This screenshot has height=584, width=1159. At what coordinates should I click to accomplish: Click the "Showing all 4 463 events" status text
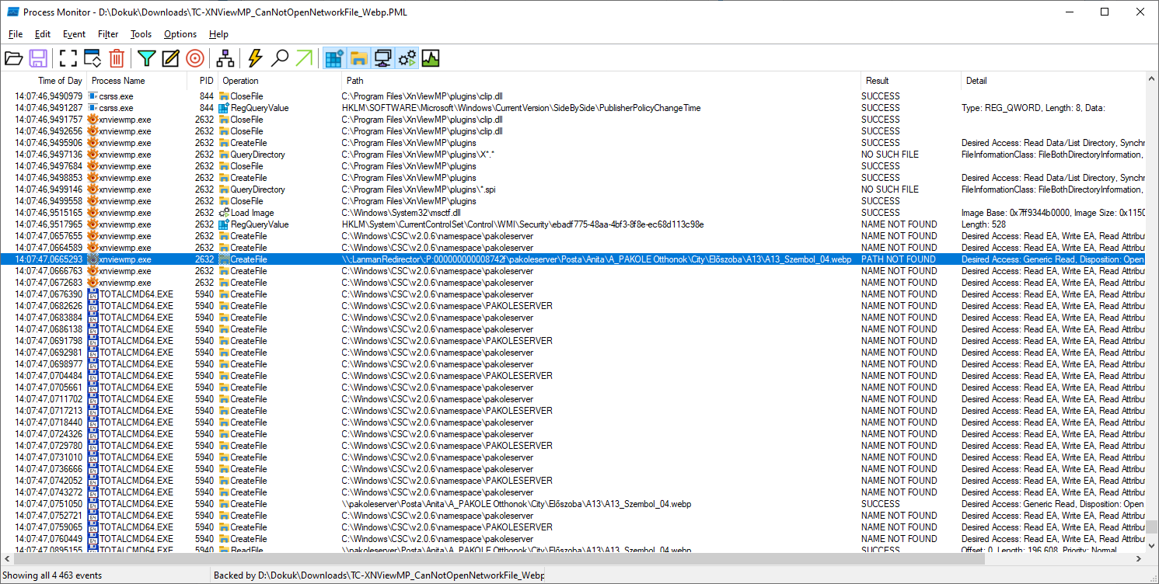coord(53,575)
